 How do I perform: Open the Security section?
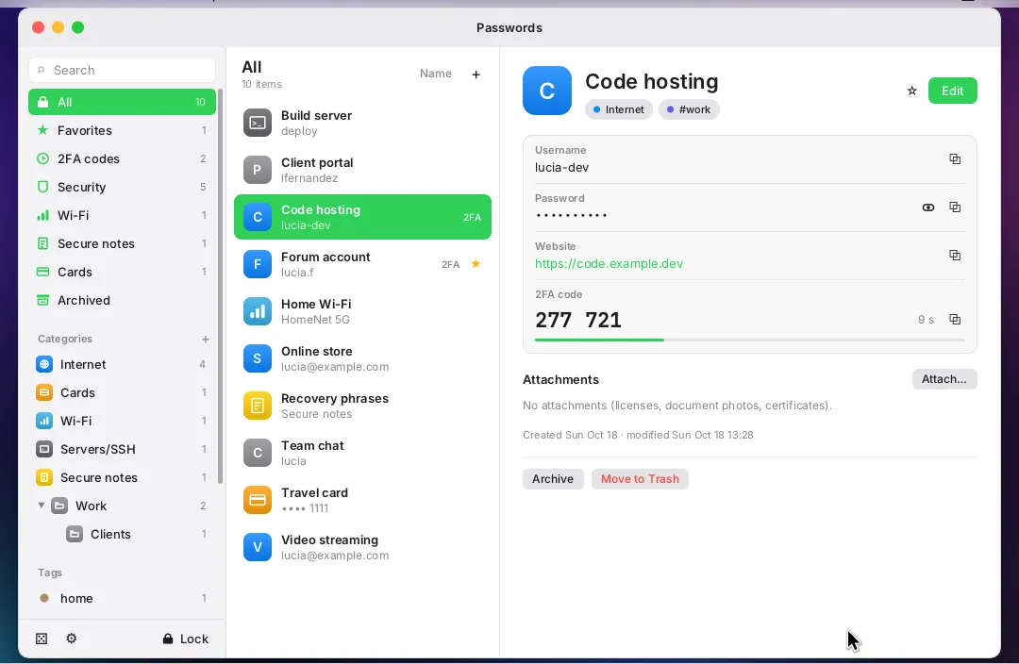122,187
